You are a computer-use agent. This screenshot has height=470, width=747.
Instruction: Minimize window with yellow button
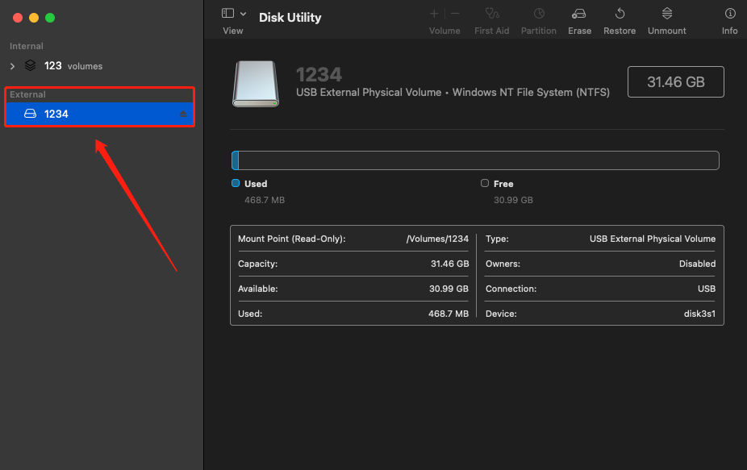34,18
